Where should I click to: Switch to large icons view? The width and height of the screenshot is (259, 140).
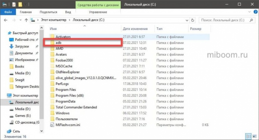click(254, 136)
